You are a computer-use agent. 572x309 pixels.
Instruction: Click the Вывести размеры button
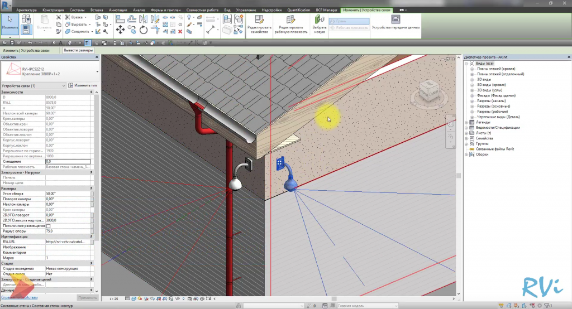point(78,51)
